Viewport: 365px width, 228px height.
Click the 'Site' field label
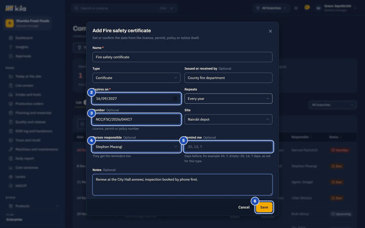187,110
